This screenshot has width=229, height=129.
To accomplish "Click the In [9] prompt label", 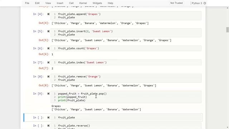I will 38,94.
